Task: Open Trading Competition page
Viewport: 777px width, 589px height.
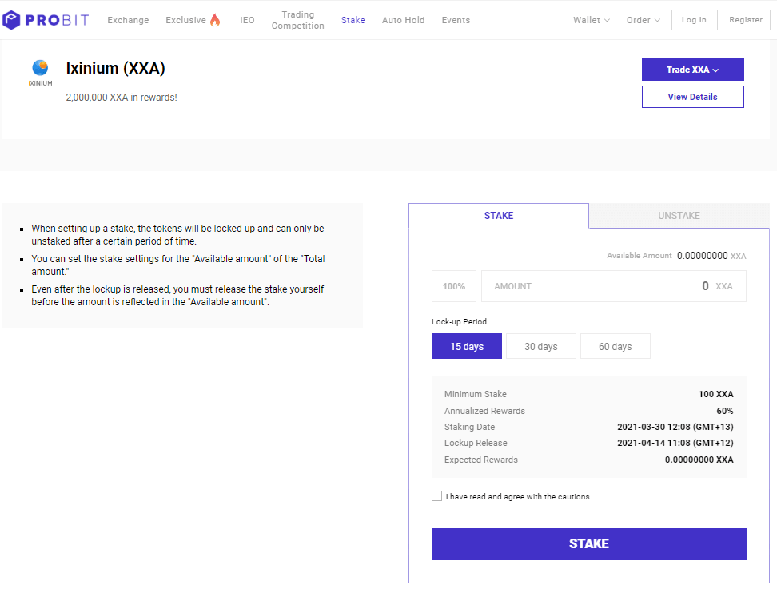Action: (x=298, y=20)
